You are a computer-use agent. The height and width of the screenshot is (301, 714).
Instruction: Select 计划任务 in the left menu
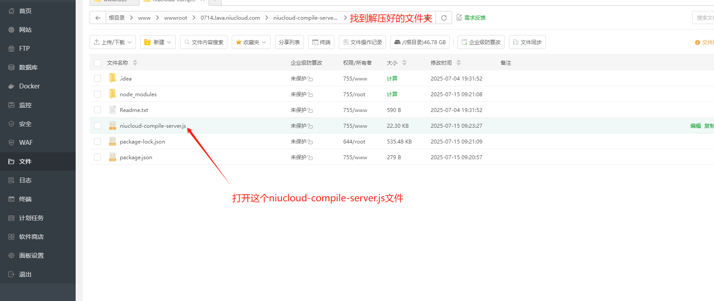pyautogui.click(x=31, y=218)
